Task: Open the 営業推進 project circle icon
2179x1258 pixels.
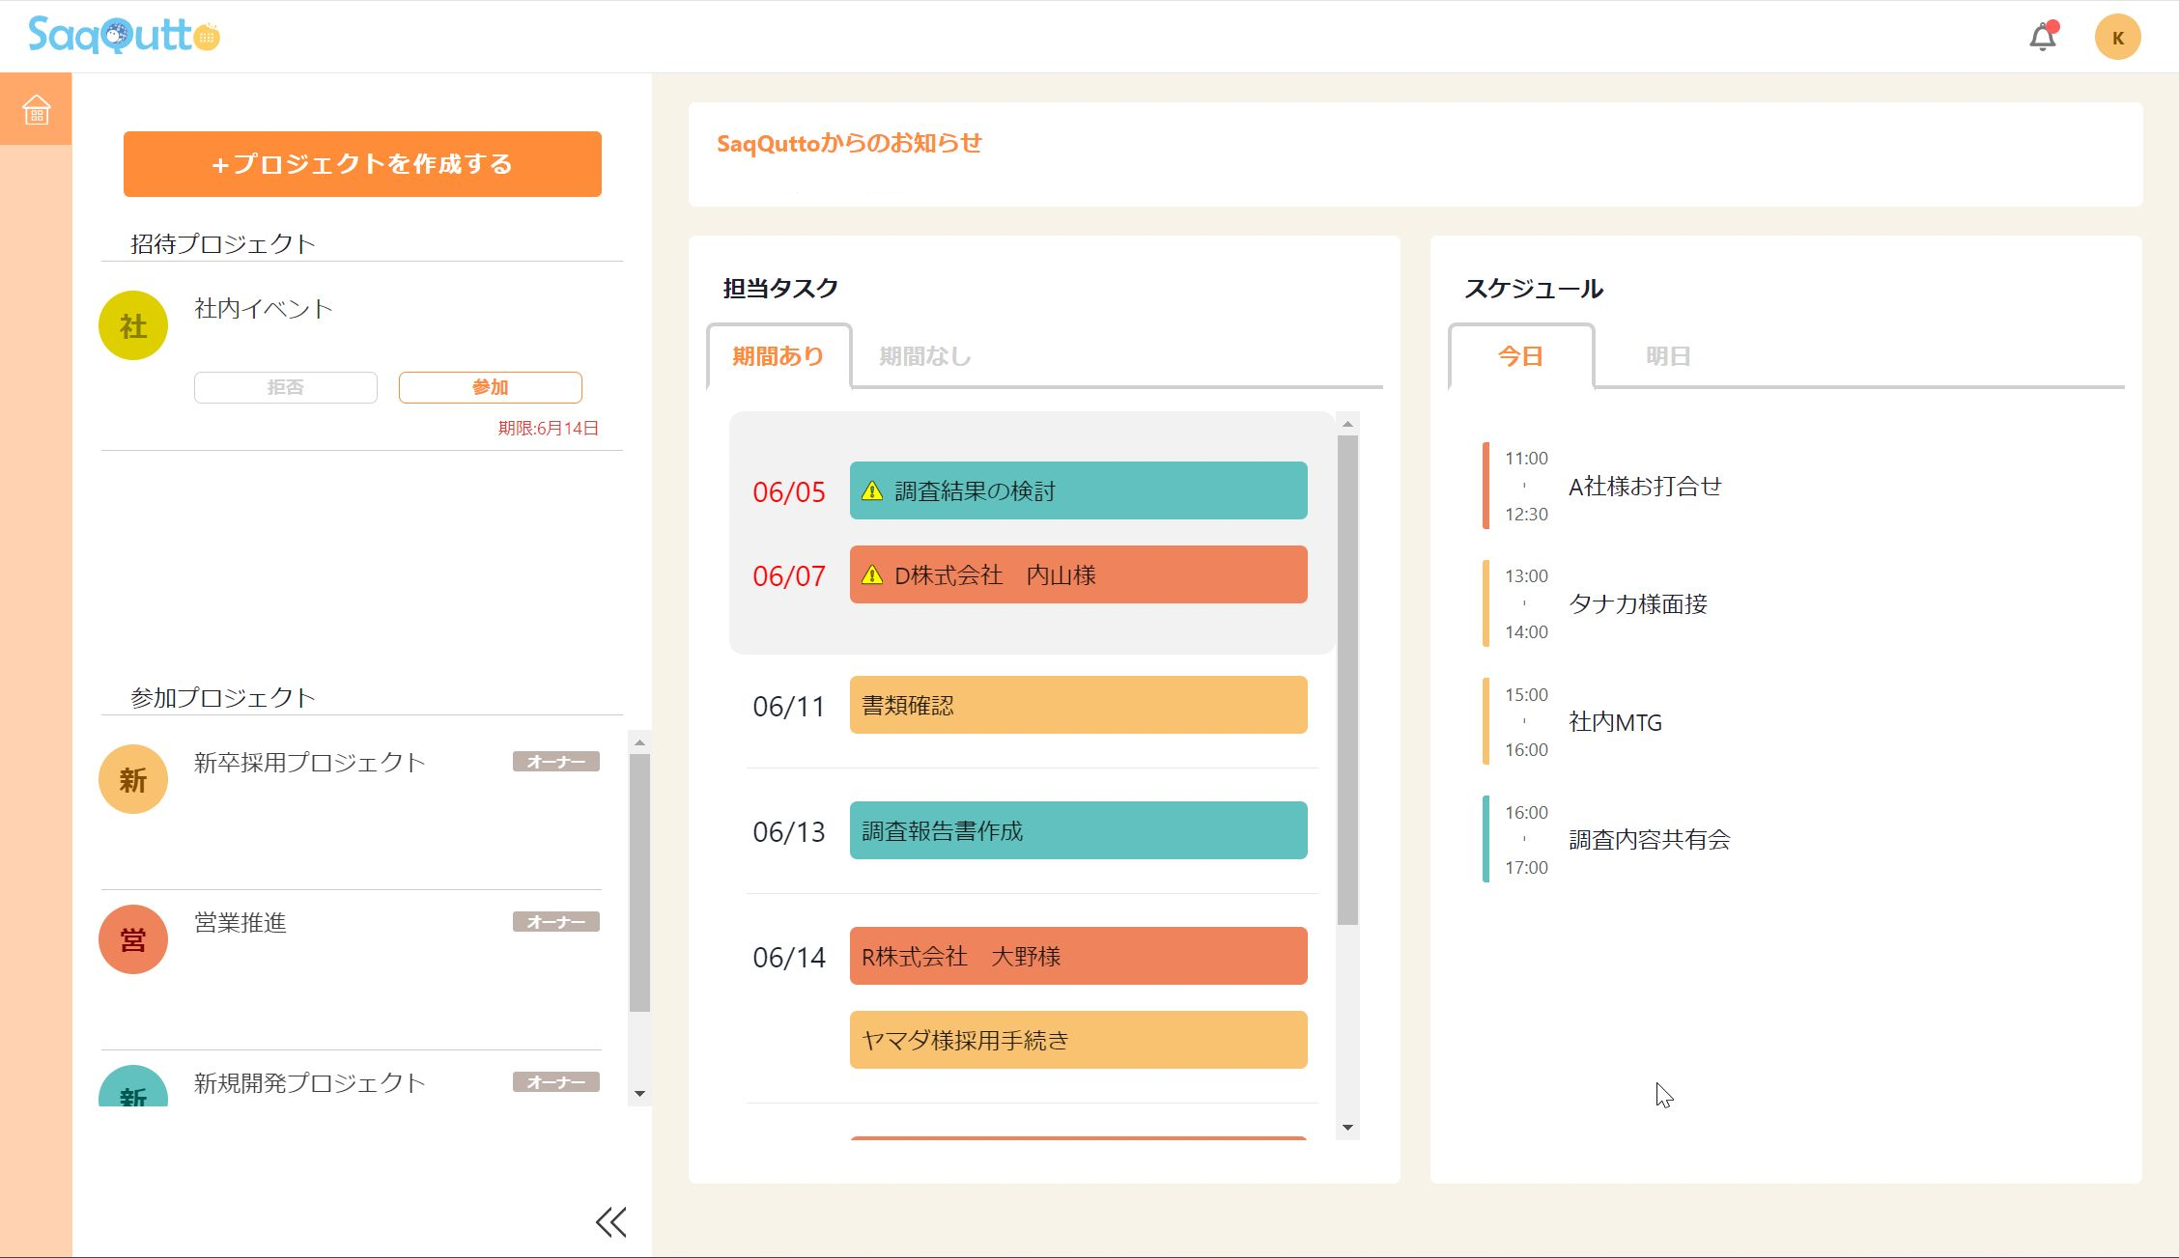Action: [x=133, y=939]
